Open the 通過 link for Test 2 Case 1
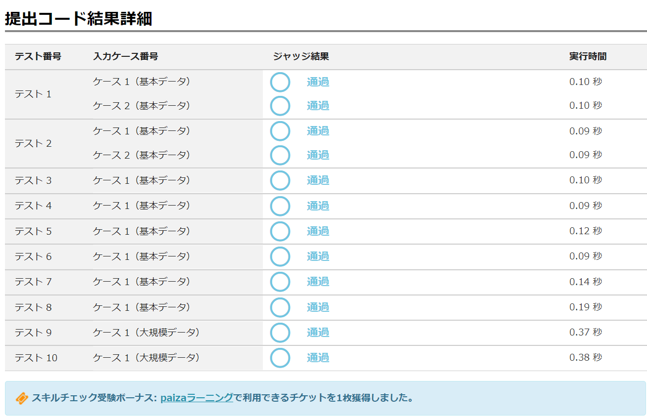The height and width of the screenshot is (420, 647). (x=318, y=131)
